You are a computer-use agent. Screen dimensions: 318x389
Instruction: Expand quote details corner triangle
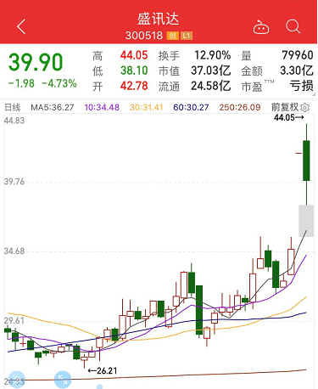click(x=313, y=94)
